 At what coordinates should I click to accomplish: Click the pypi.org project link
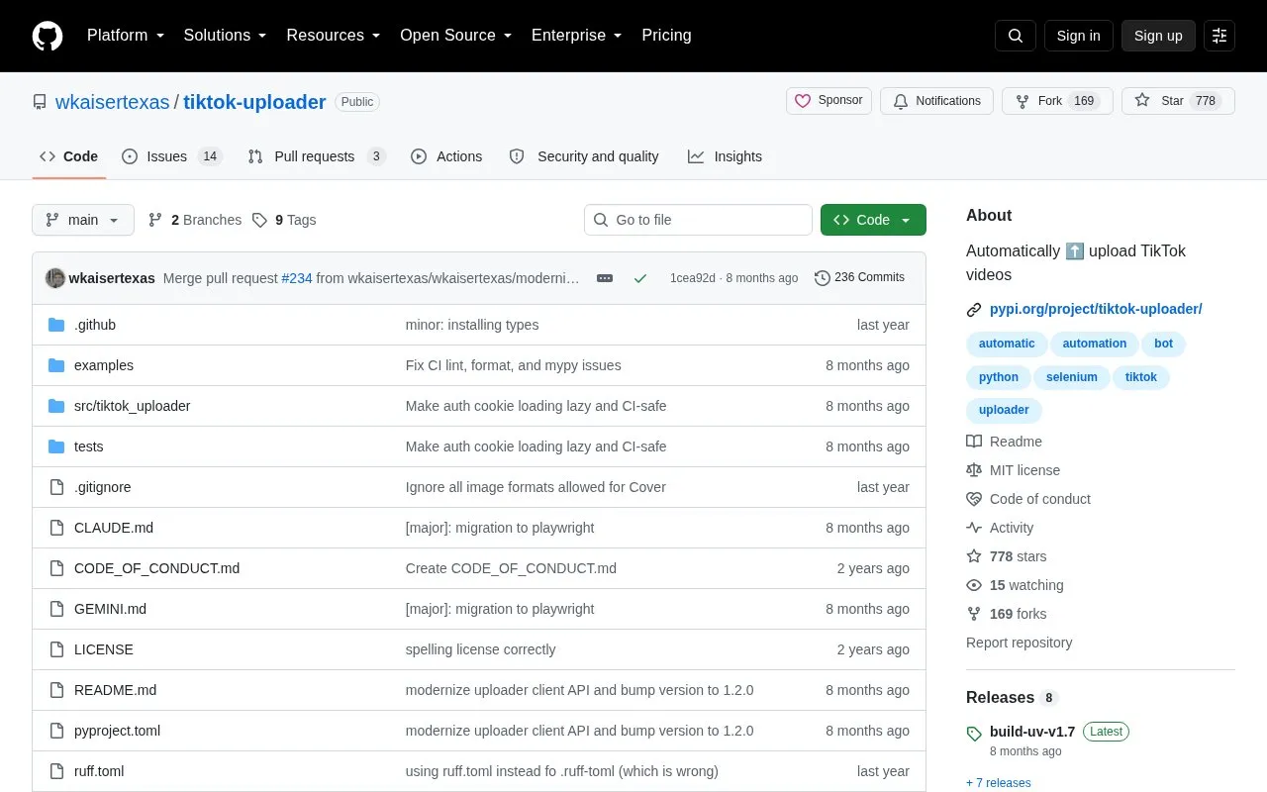coord(1096,309)
